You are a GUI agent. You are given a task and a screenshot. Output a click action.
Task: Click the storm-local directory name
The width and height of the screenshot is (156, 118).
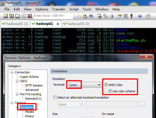tap(128, 48)
